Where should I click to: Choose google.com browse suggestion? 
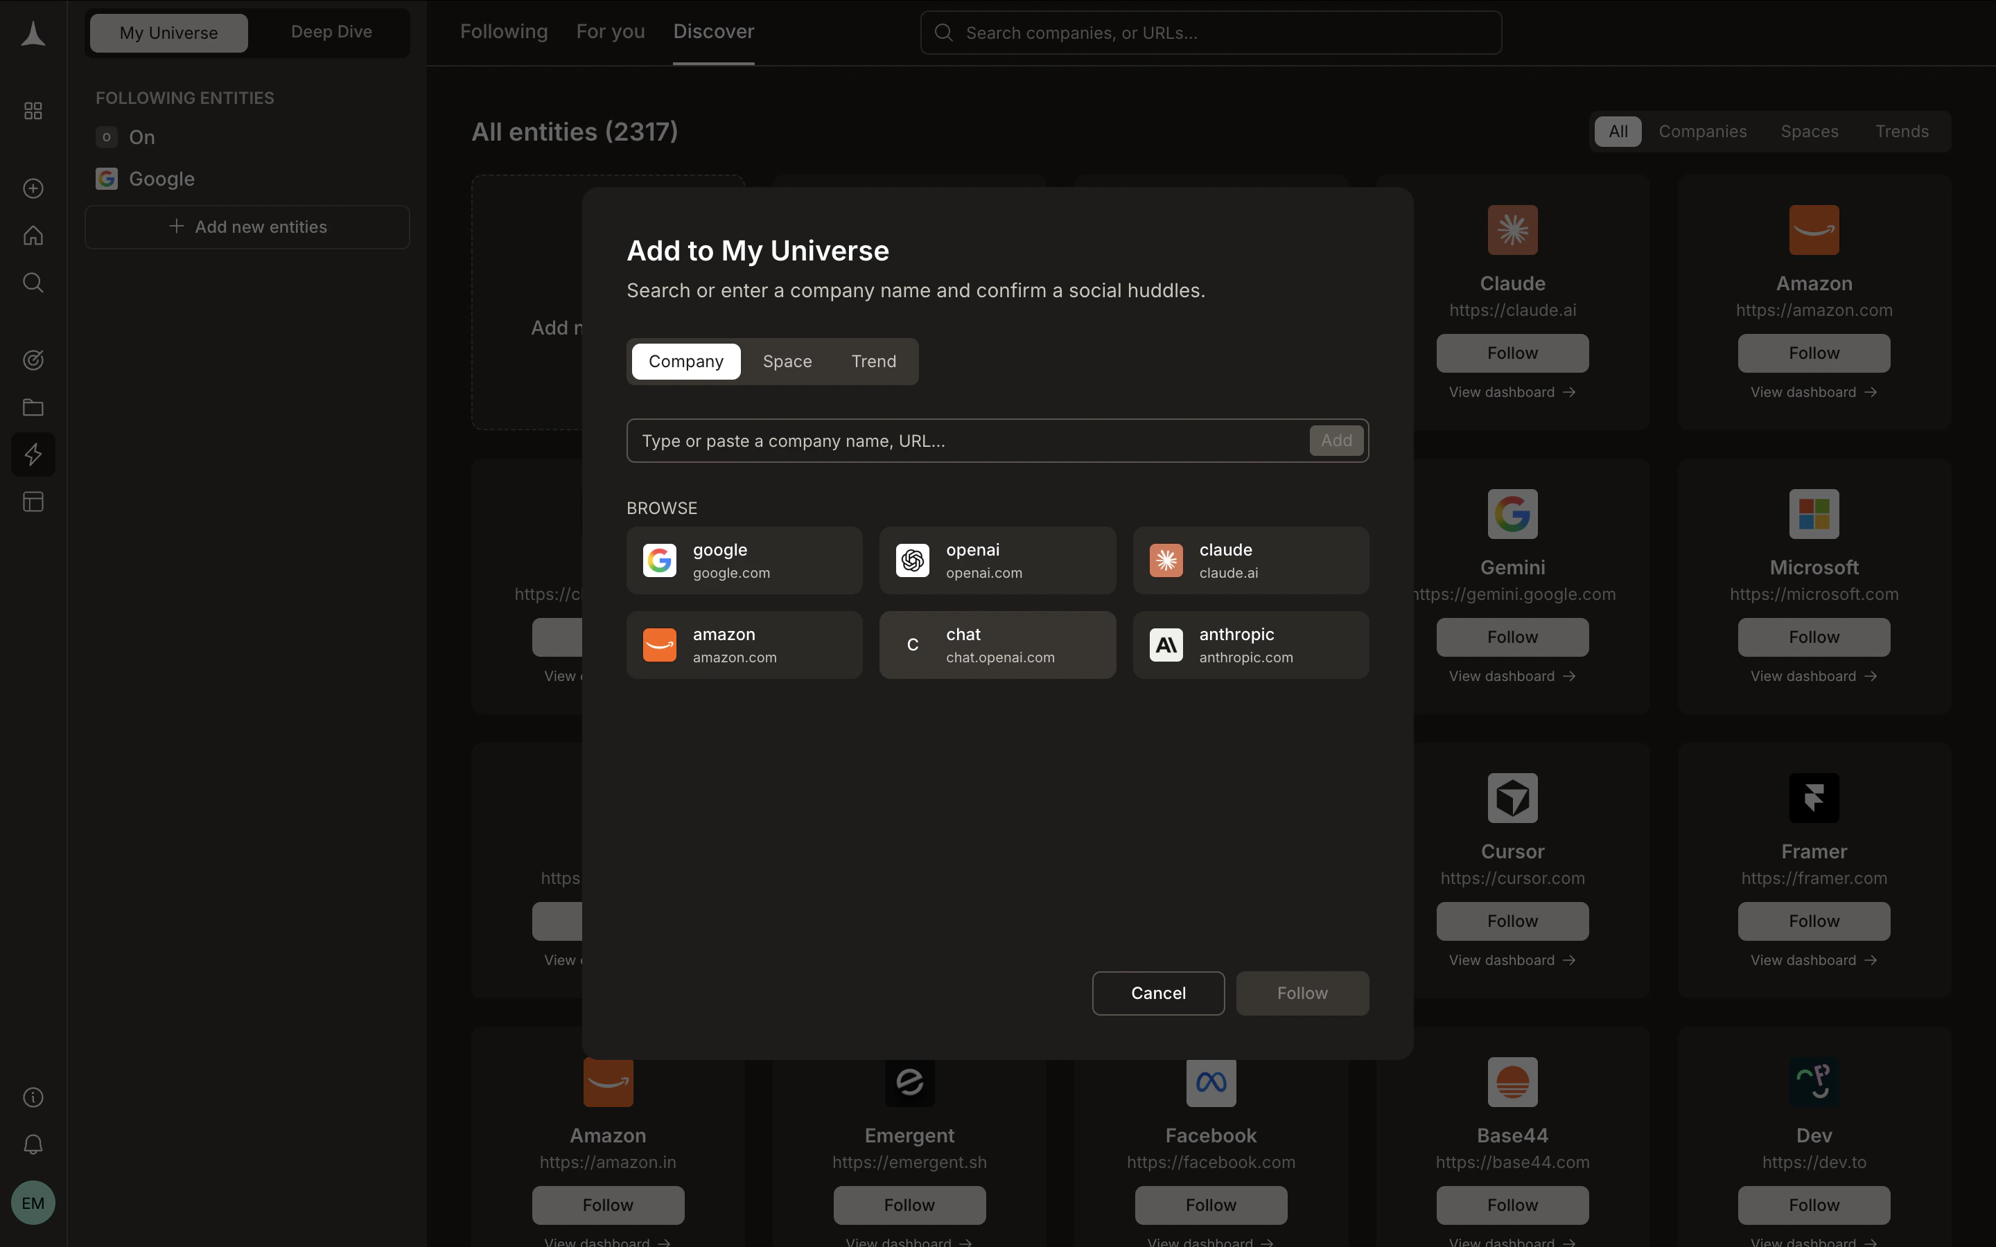[744, 561]
